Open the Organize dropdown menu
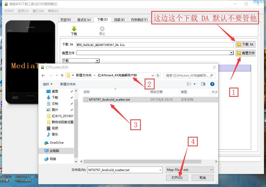Image resolution: width=266 pixels, height=187 pixels. tap(48, 84)
